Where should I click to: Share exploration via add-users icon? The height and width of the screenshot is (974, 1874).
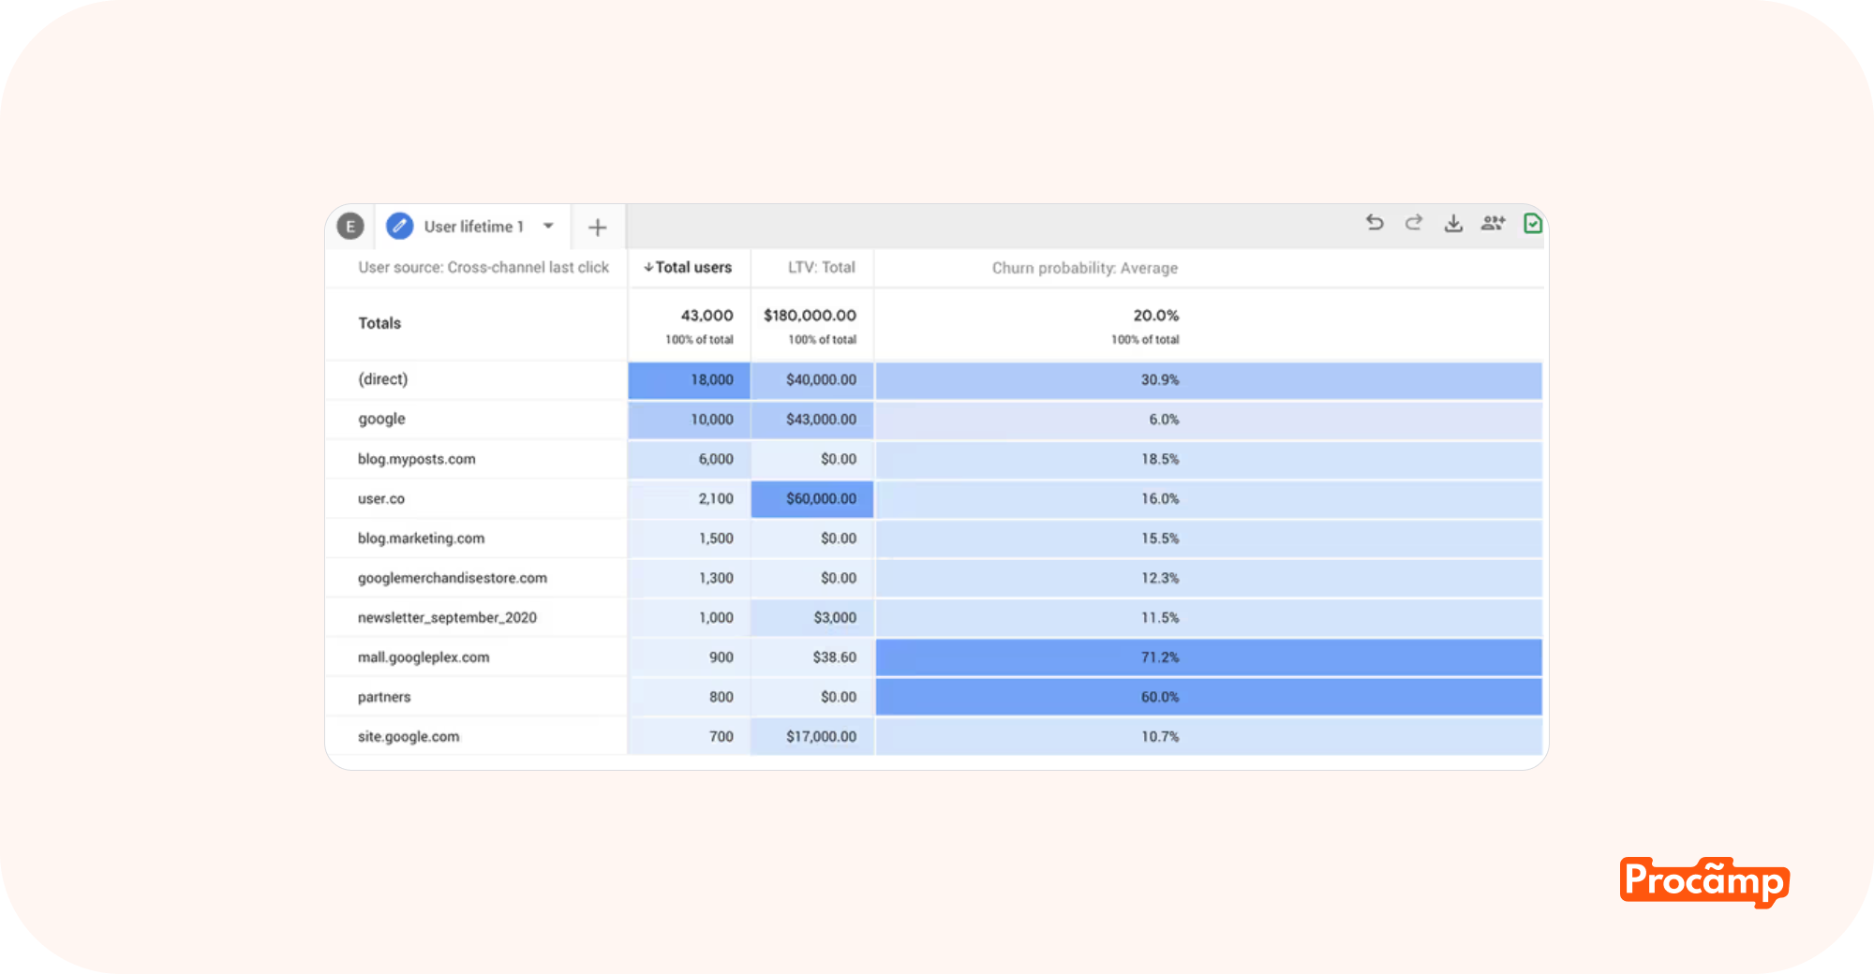(x=1493, y=223)
